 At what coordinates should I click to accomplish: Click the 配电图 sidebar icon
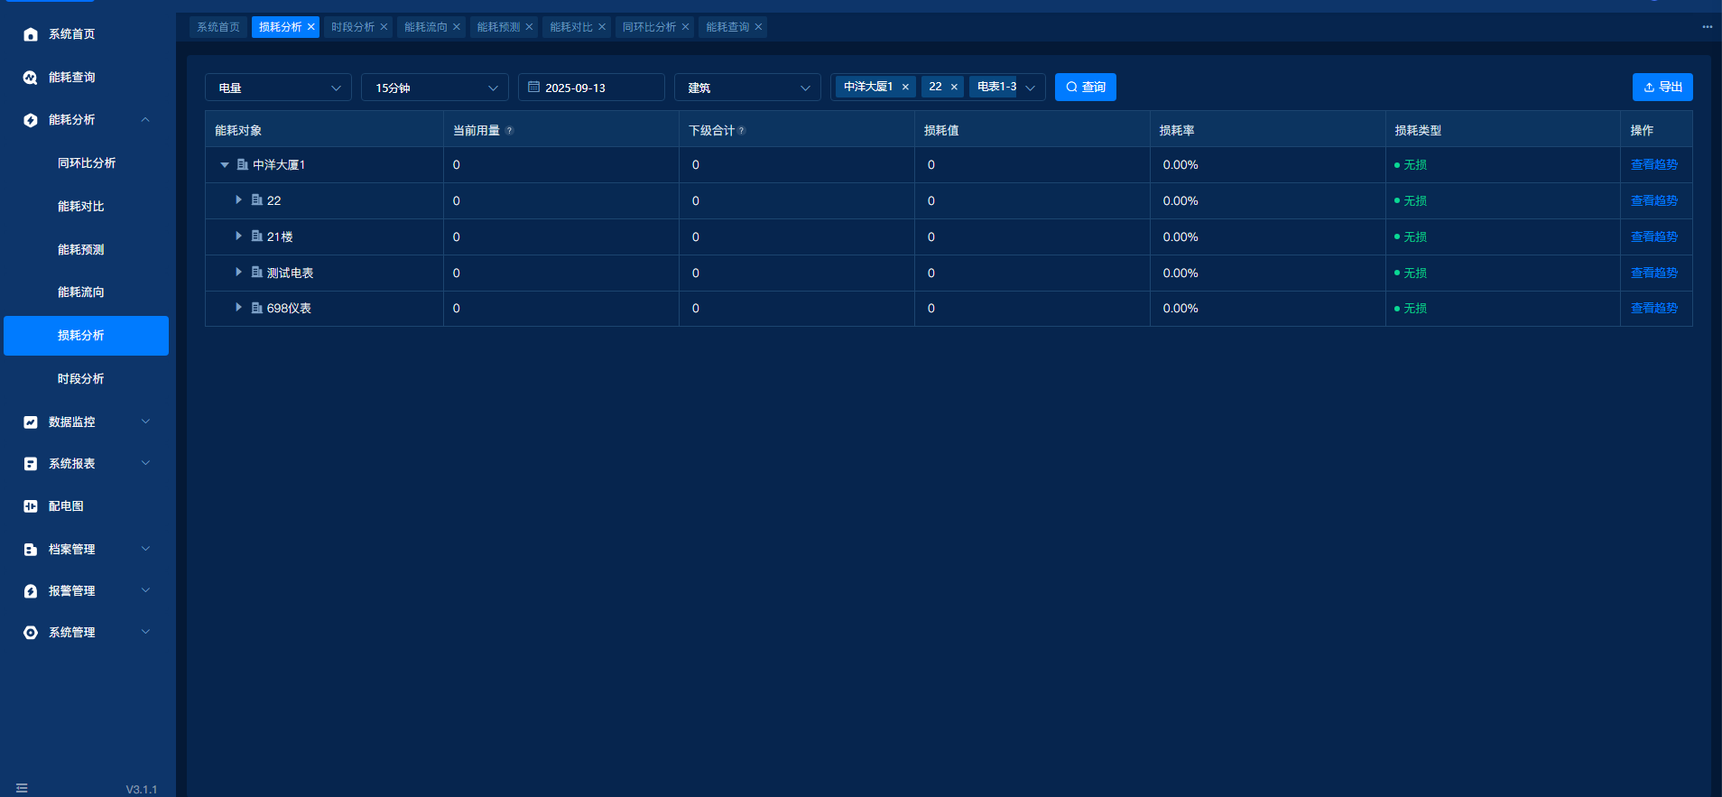coord(31,506)
